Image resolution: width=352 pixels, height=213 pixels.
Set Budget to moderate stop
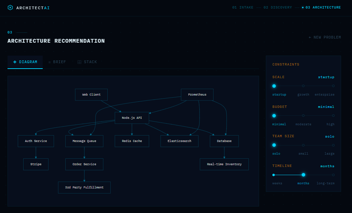[303, 116]
